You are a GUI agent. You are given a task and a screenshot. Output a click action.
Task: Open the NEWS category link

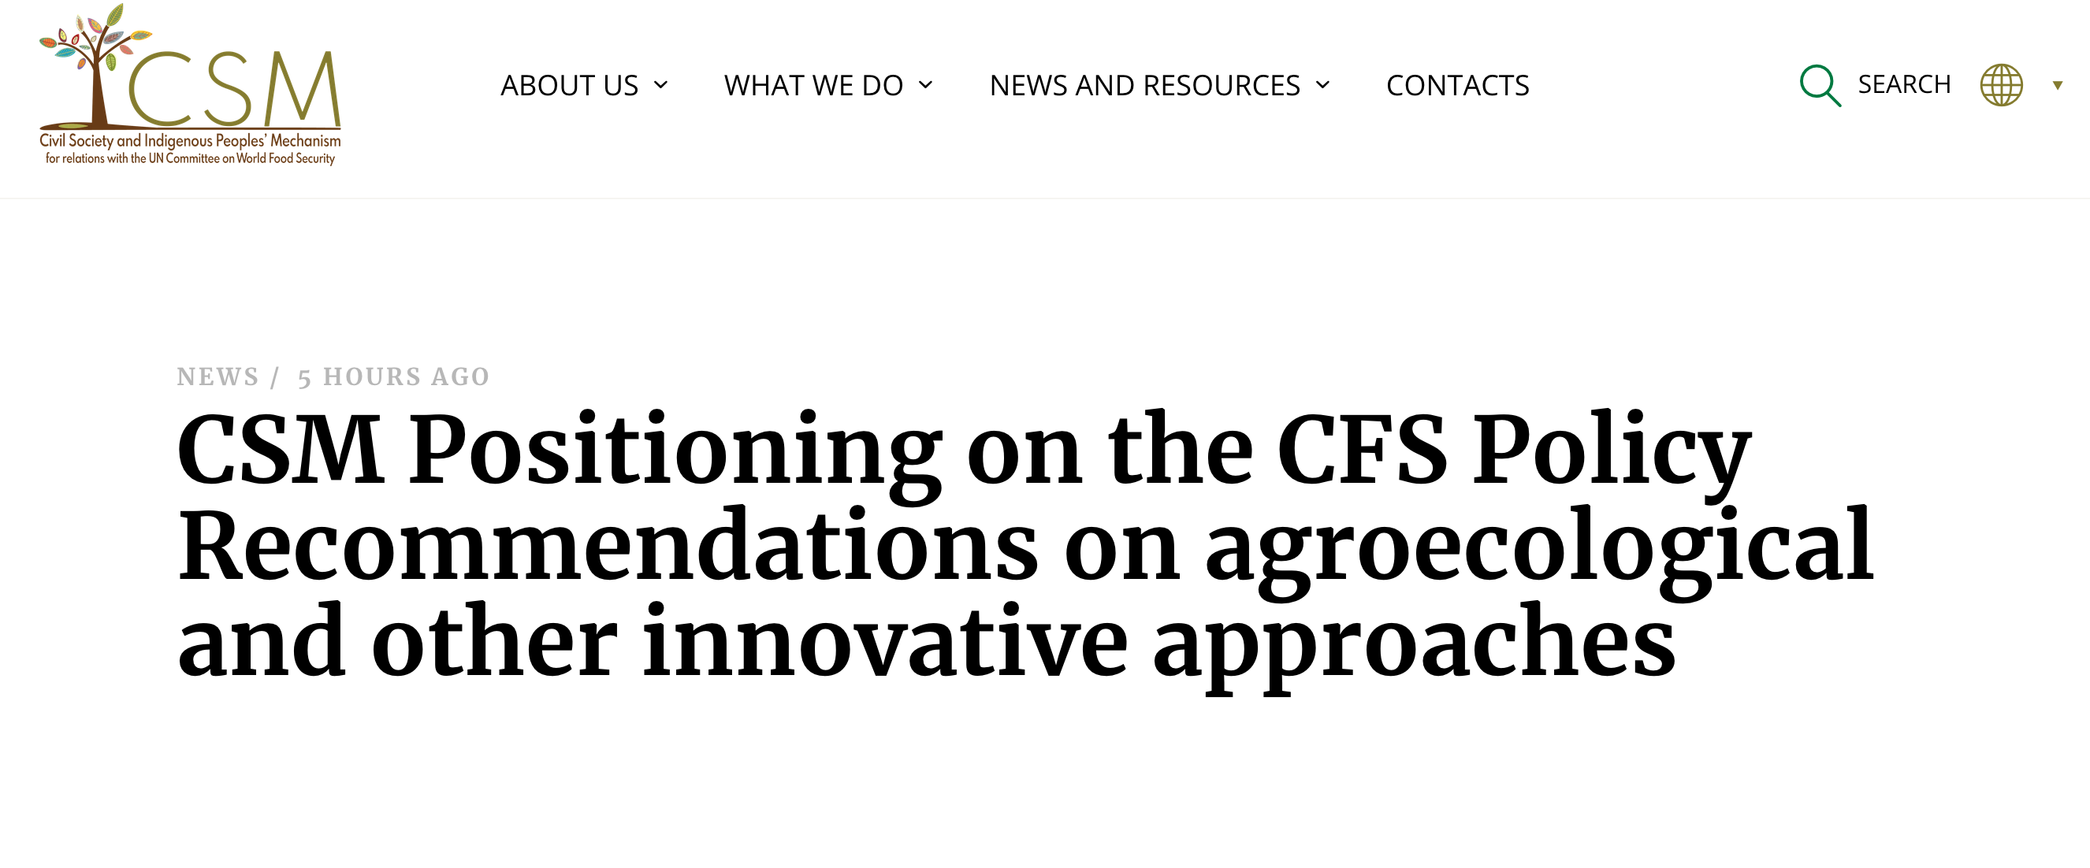(x=217, y=376)
